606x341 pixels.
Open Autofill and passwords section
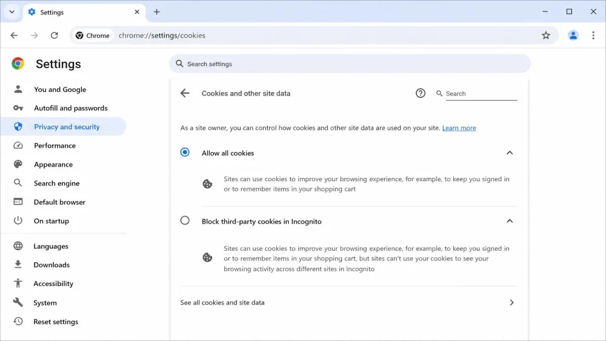[71, 108]
